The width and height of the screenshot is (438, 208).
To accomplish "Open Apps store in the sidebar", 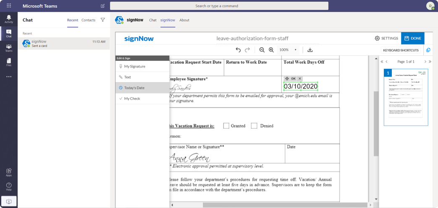I will [x=9, y=172].
